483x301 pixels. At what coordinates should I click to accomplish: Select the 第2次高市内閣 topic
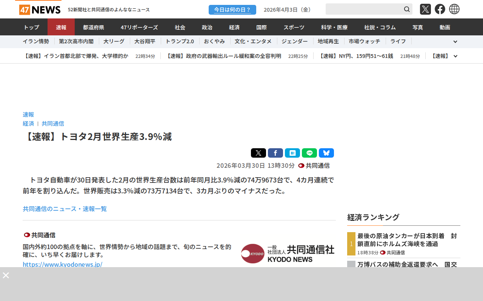pos(76,41)
